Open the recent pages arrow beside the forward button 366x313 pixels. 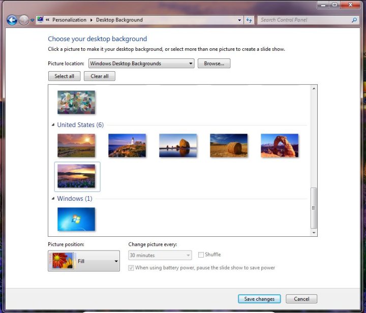(x=33, y=20)
